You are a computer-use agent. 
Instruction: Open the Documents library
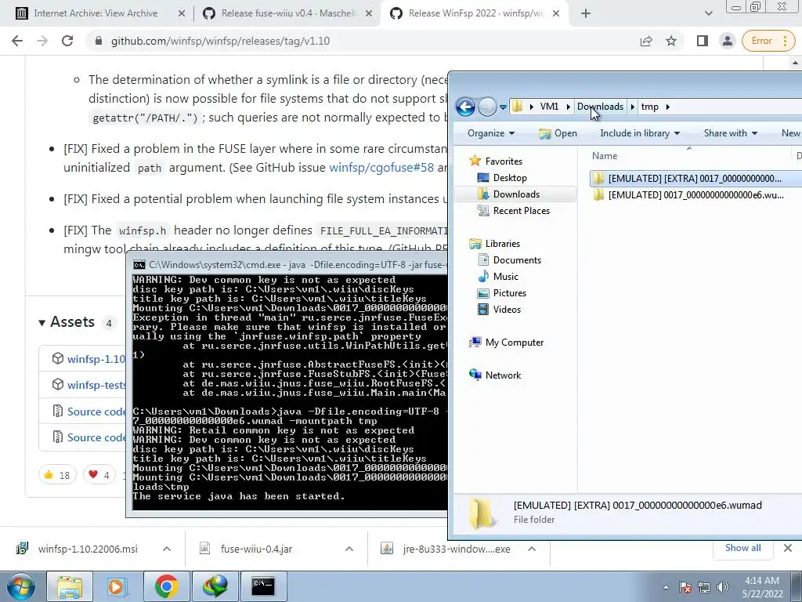tap(517, 260)
